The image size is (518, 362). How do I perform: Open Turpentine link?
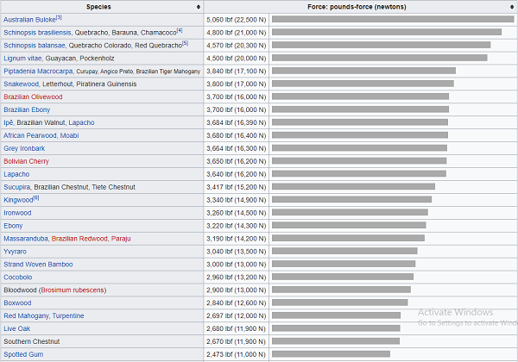pos(68,315)
